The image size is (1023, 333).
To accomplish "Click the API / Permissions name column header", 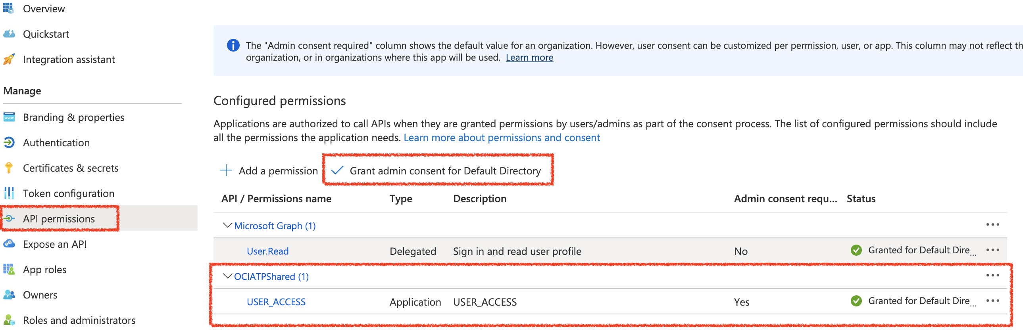I will point(277,199).
